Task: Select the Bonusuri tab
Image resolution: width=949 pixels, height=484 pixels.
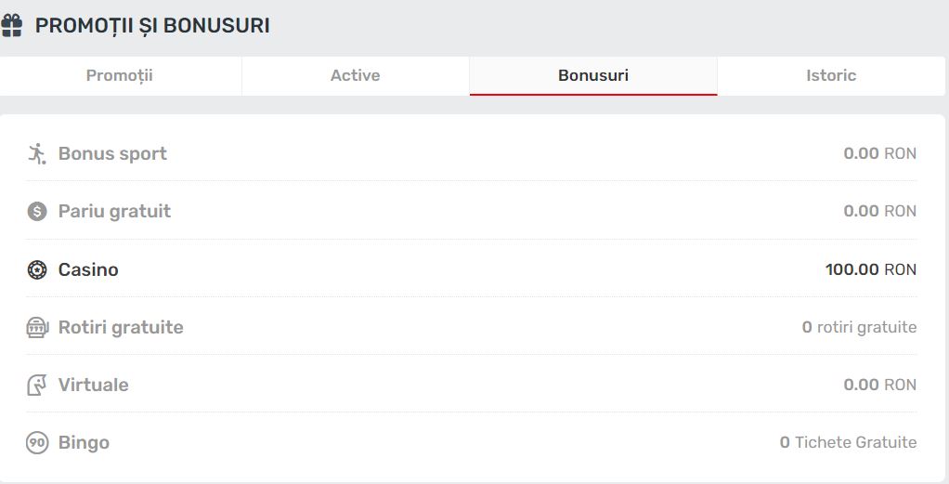Action: (x=593, y=76)
